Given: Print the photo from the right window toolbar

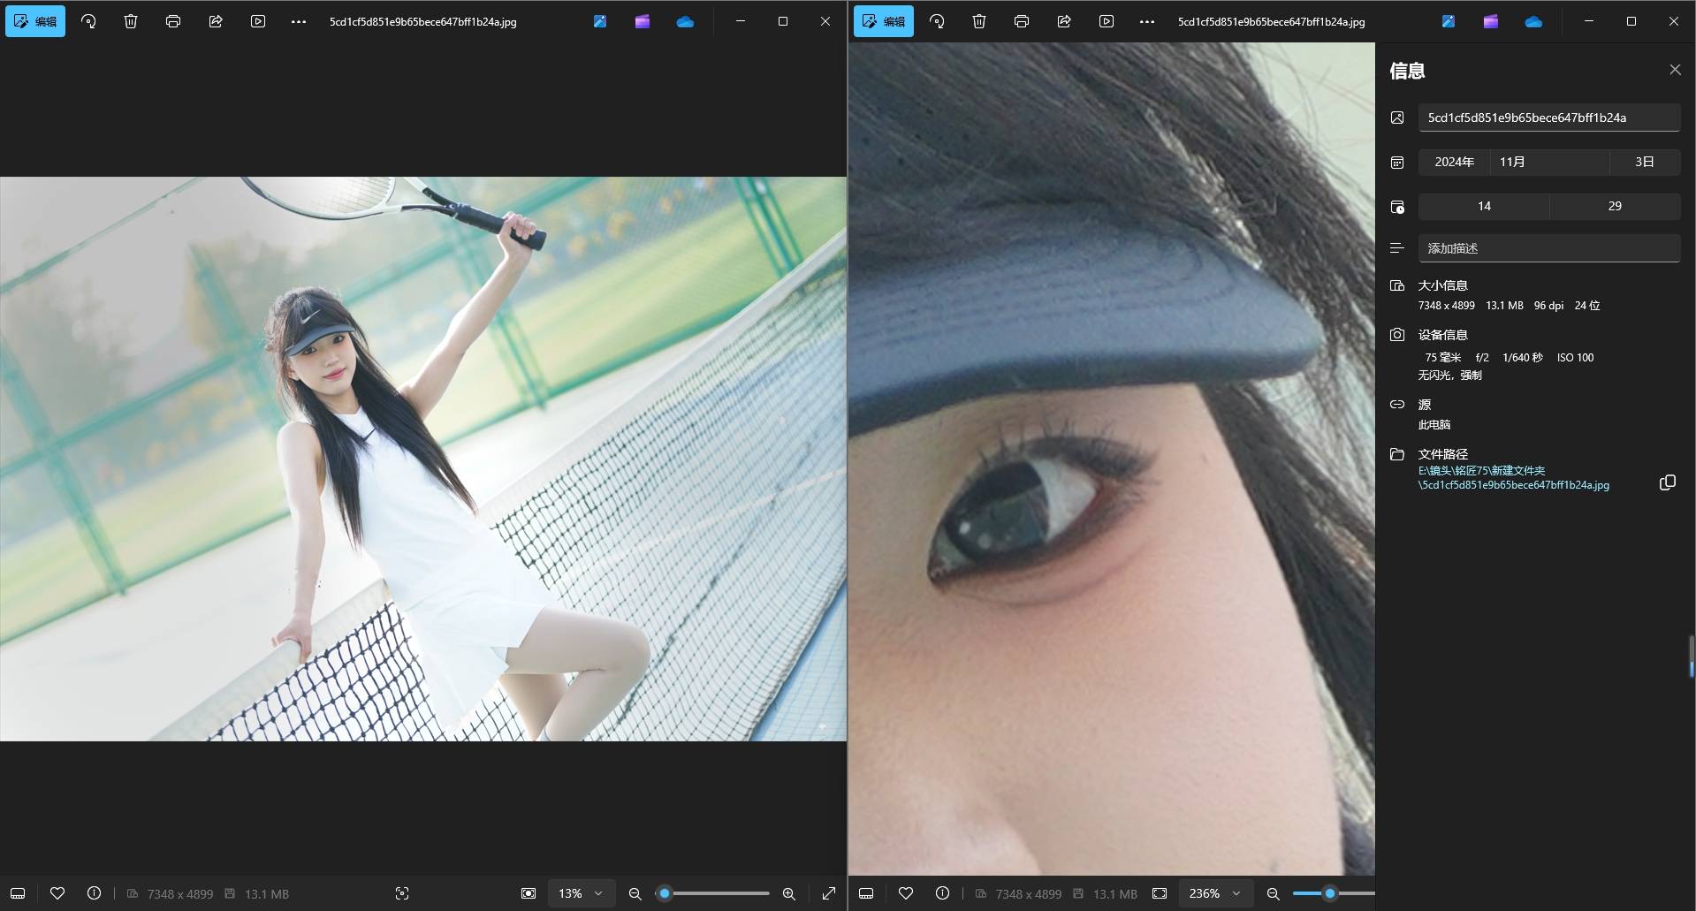Looking at the screenshot, I should [1022, 21].
